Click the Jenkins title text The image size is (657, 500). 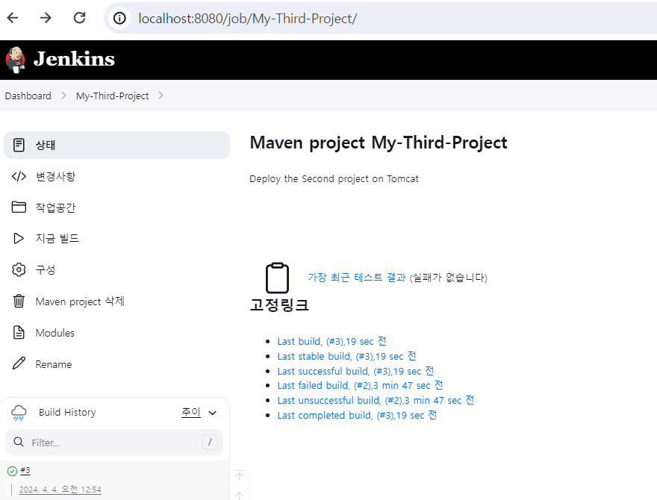pyautogui.click(x=74, y=59)
